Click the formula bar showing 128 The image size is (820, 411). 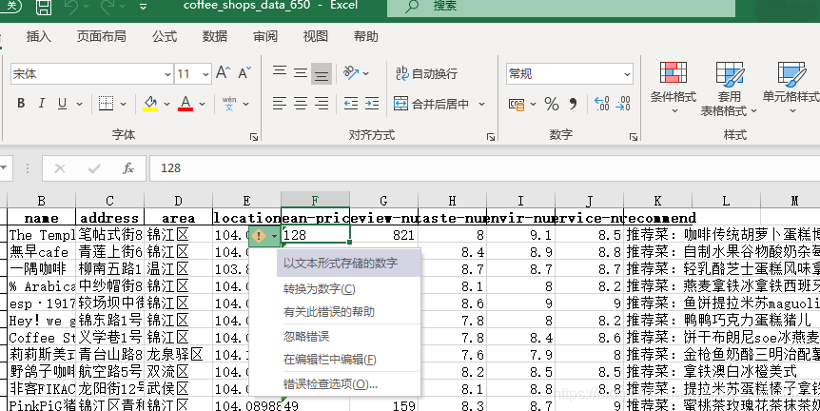tap(484, 168)
